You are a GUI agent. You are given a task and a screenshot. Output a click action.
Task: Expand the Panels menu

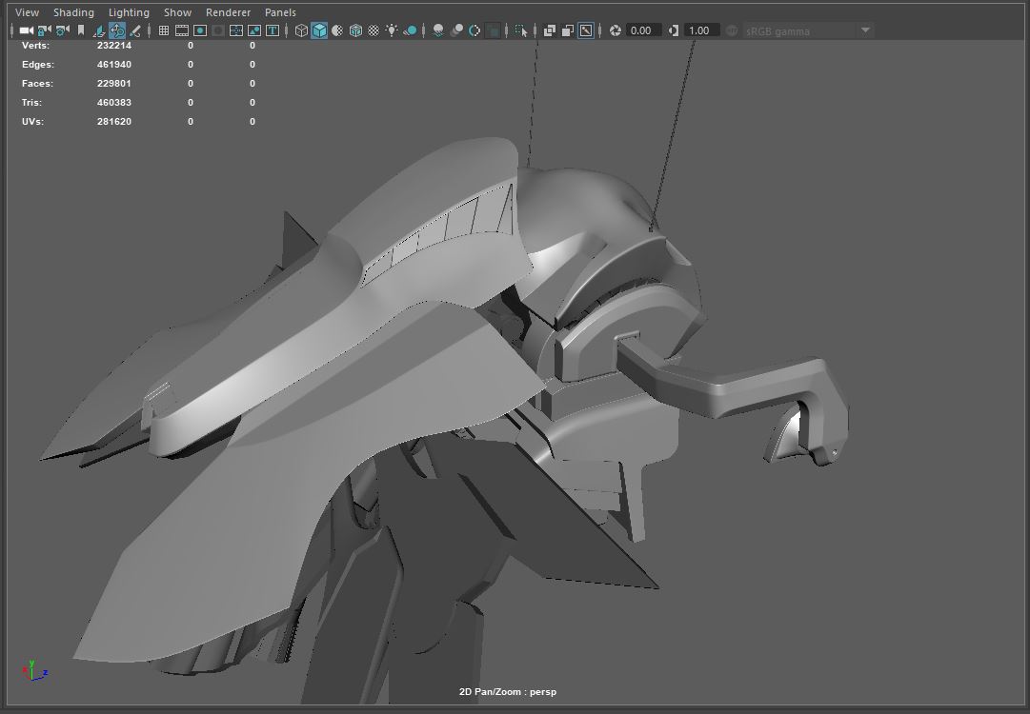pyautogui.click(x=280, y=12)
